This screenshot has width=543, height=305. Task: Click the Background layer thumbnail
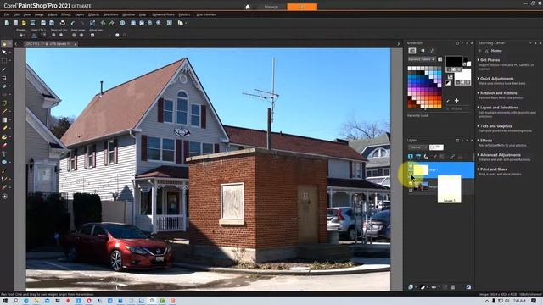[421, 186]
